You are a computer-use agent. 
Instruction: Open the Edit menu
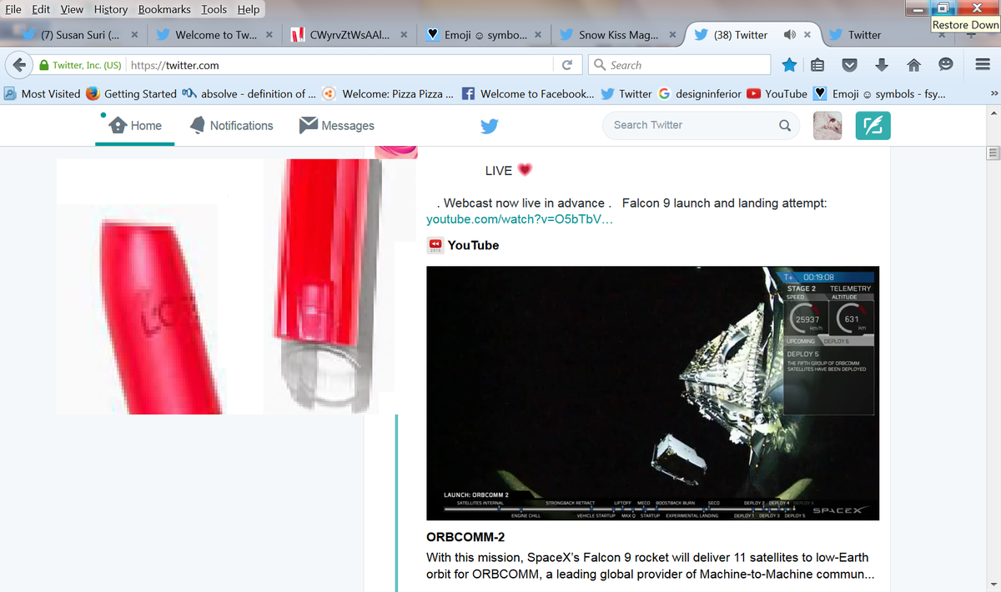[x=40, y=9]
